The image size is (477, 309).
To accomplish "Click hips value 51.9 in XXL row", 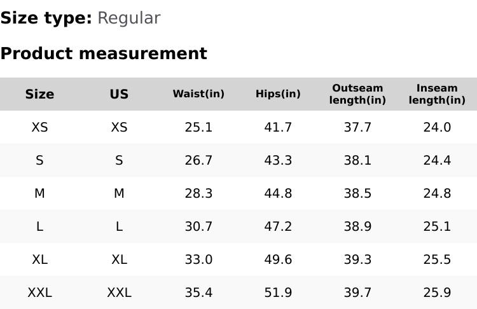I will pyautogui.click(x=278, y=292).
